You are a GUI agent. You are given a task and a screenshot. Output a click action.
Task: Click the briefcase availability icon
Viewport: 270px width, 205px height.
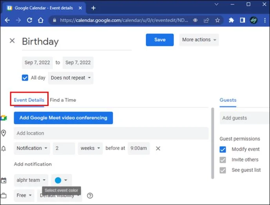[x=4, y=196]
